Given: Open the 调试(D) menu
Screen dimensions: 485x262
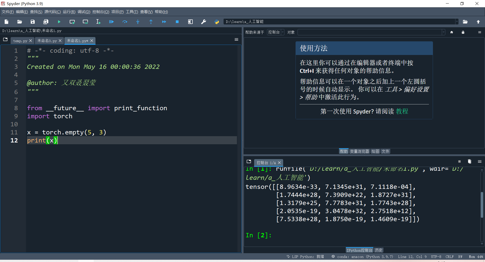Looking at the screenshot, I should point(84,12).
